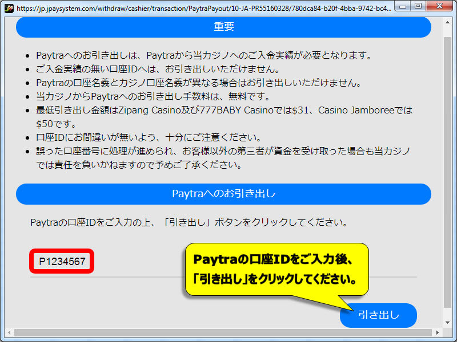Click the line mentioning Zipang Casino minimum withdrawal
The width and height of the screenshot is (457, 342).
(x=224, y=117)
